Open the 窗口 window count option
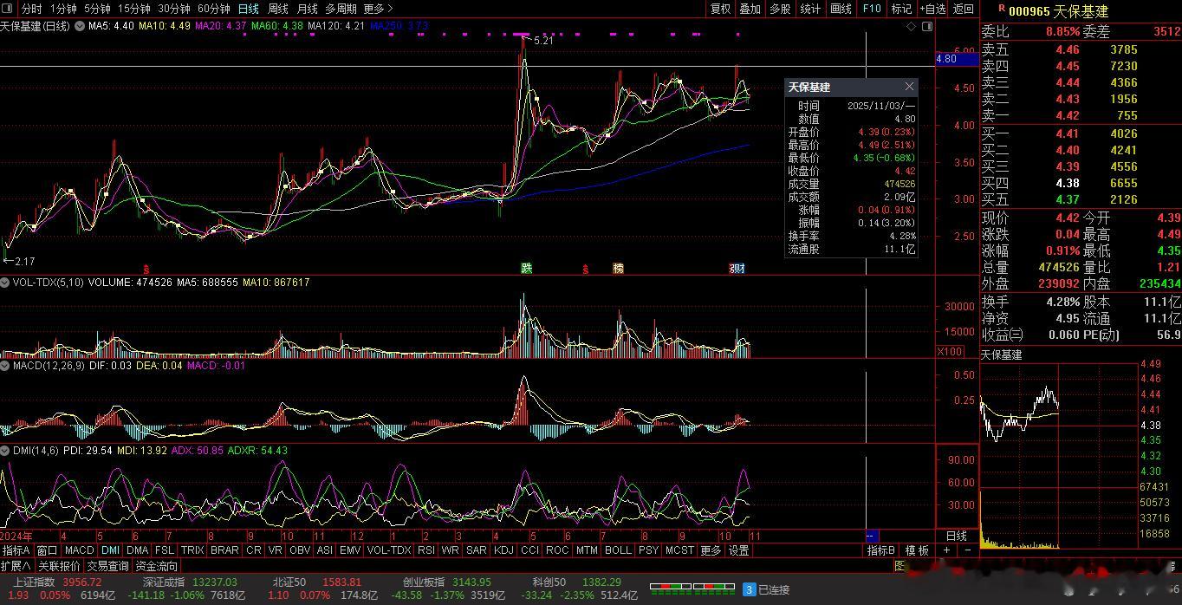 (x=47, y=550)
